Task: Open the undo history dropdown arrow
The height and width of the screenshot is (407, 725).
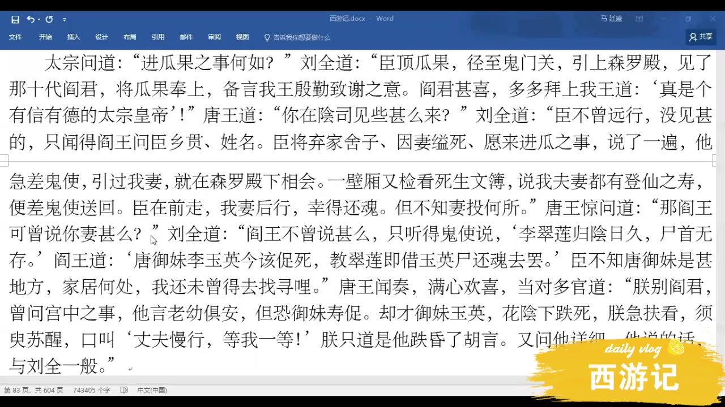Action: point(39,19)
